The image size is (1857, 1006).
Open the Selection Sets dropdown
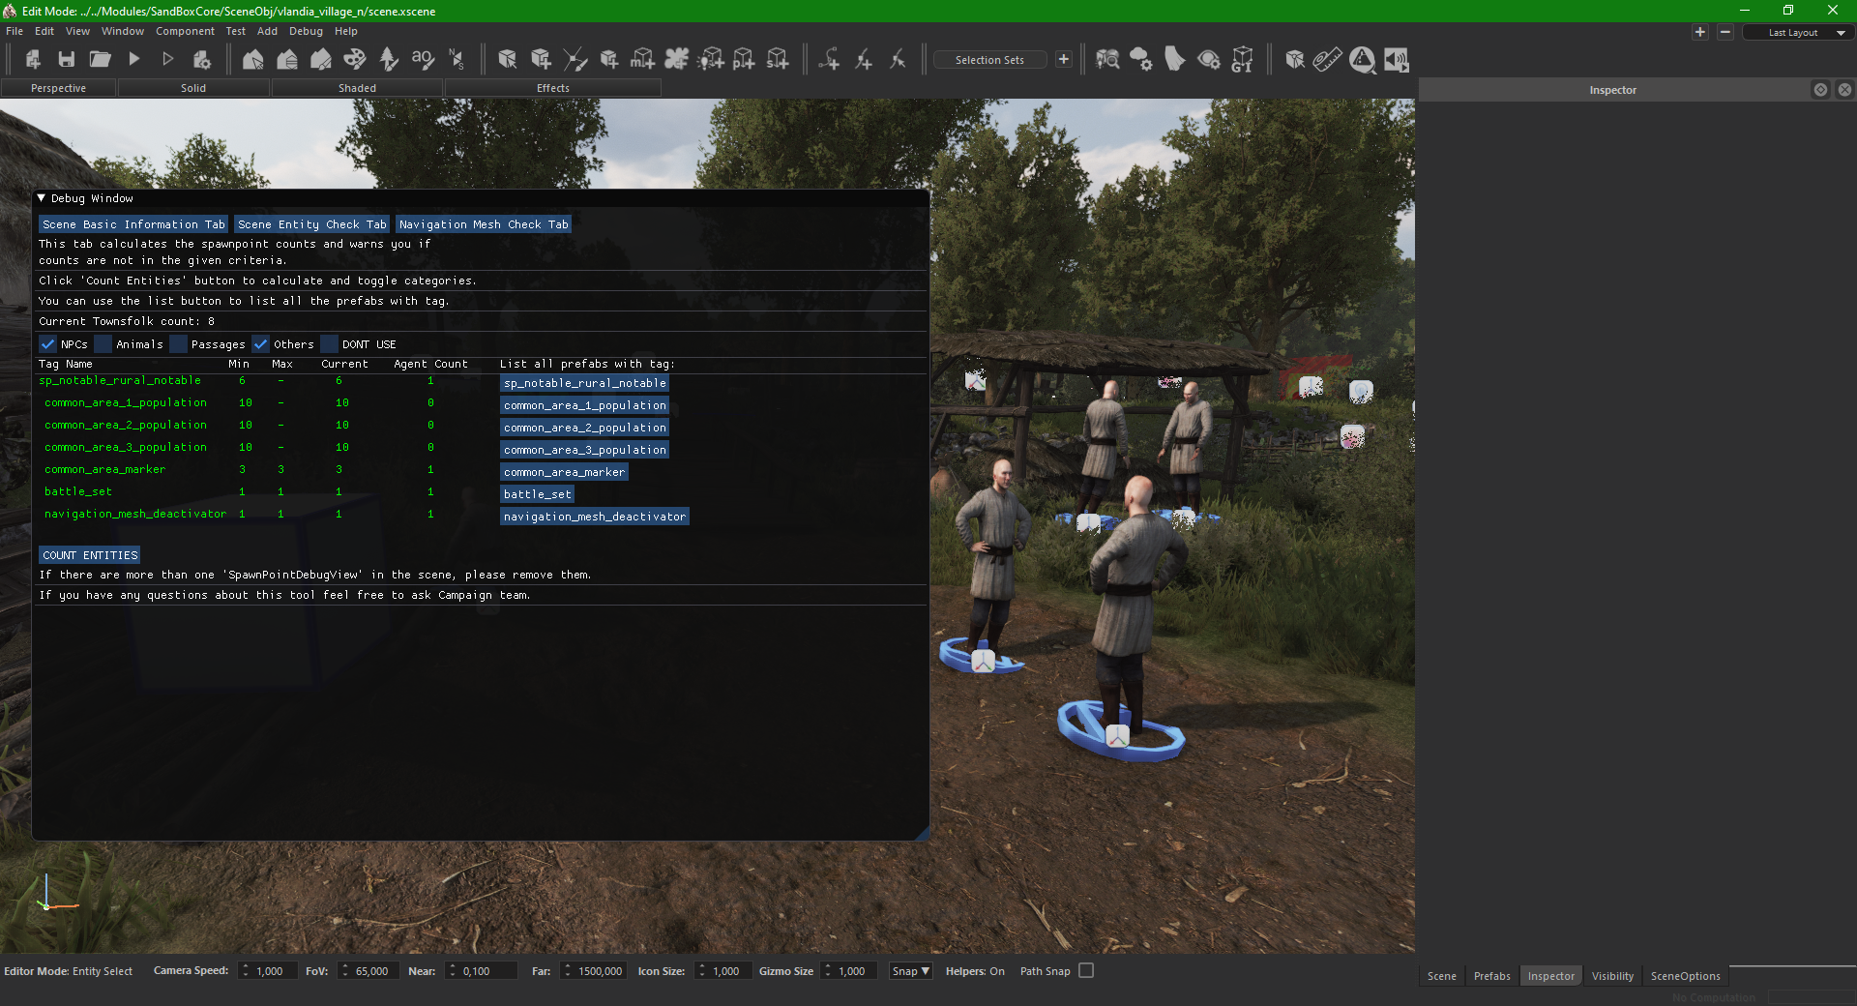pos(989,60)
